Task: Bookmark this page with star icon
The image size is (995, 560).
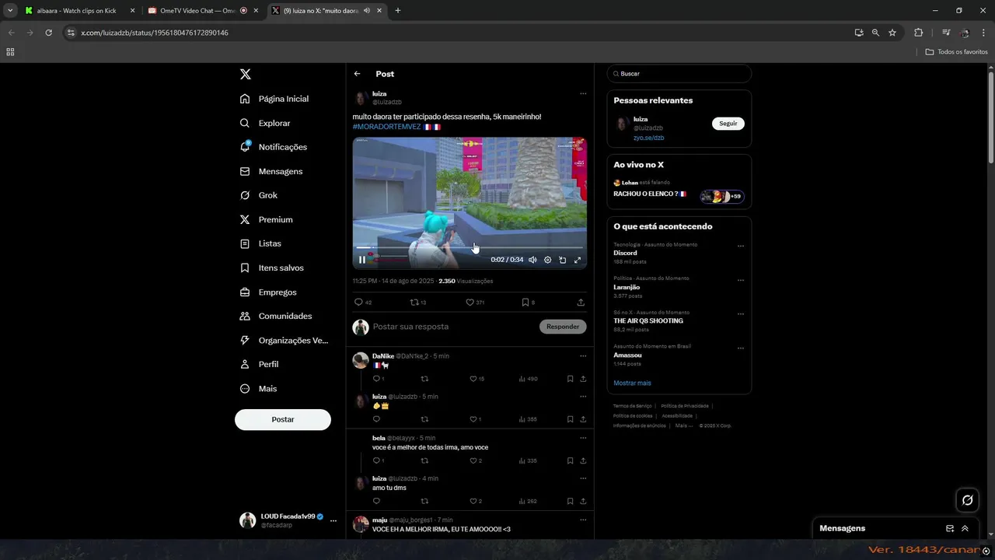Action: (892, 33)
